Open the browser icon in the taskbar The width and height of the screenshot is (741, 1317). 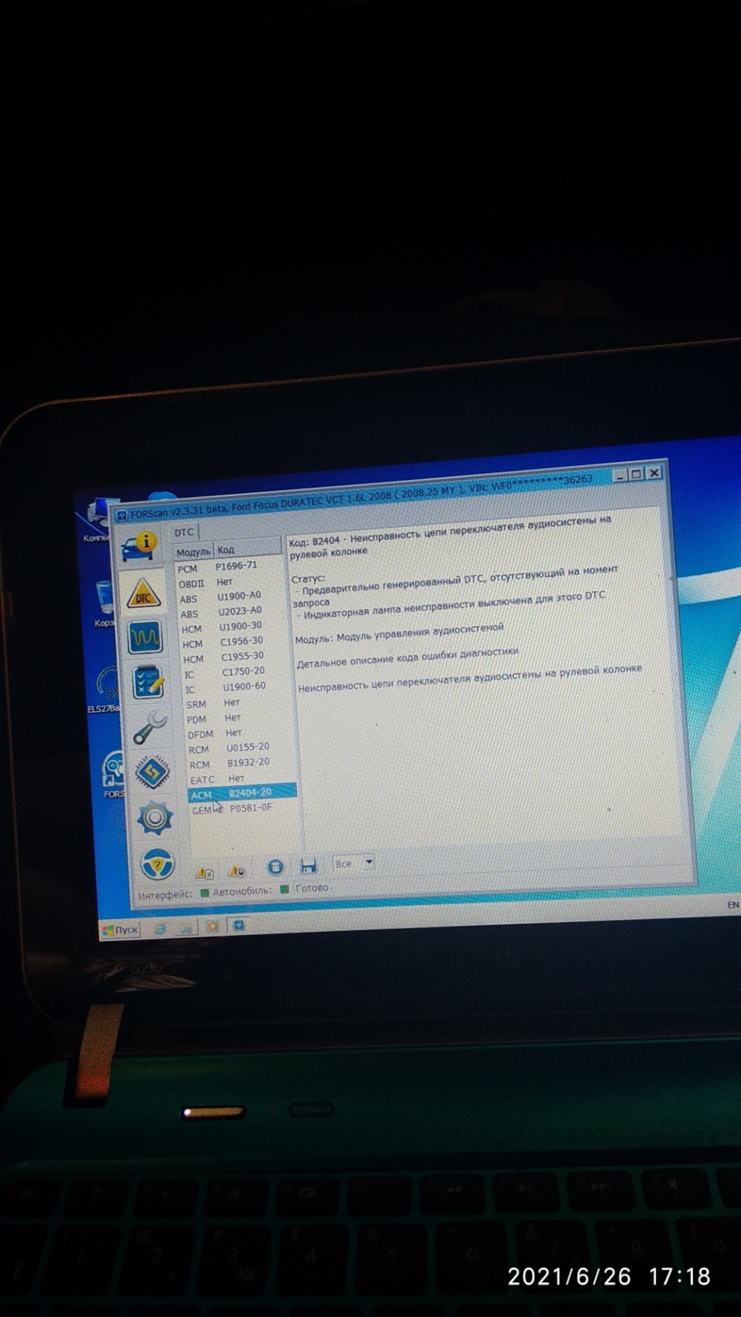click(x=160, y=929)
